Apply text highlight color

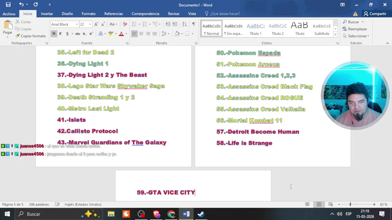111,34
